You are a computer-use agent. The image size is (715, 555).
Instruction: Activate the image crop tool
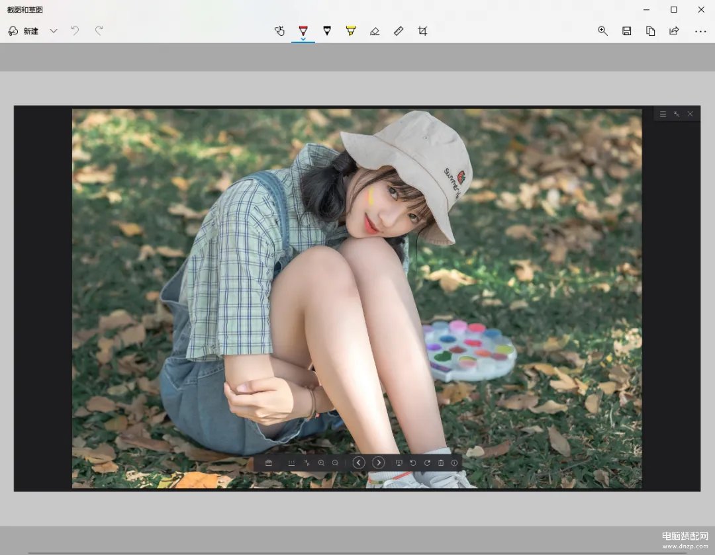point(422,31)
